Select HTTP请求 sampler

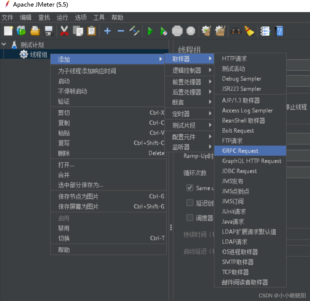point(250,59)
